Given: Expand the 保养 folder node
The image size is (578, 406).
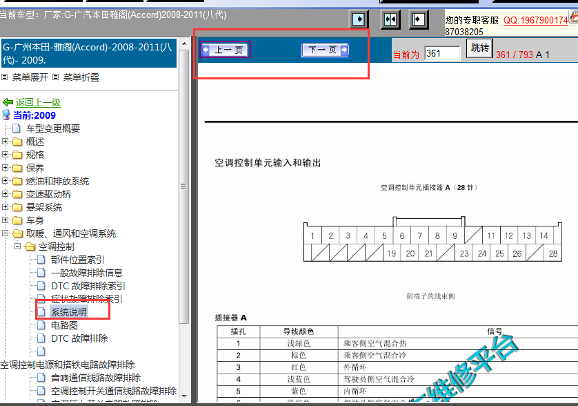Looking at the screenshot, I should pos(5,168).
